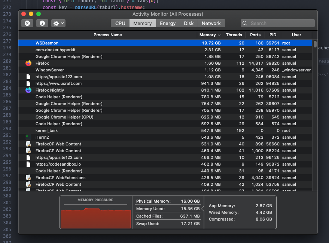Select the WSDaemon process row
The image size is (329, 243).
[165, 43]
